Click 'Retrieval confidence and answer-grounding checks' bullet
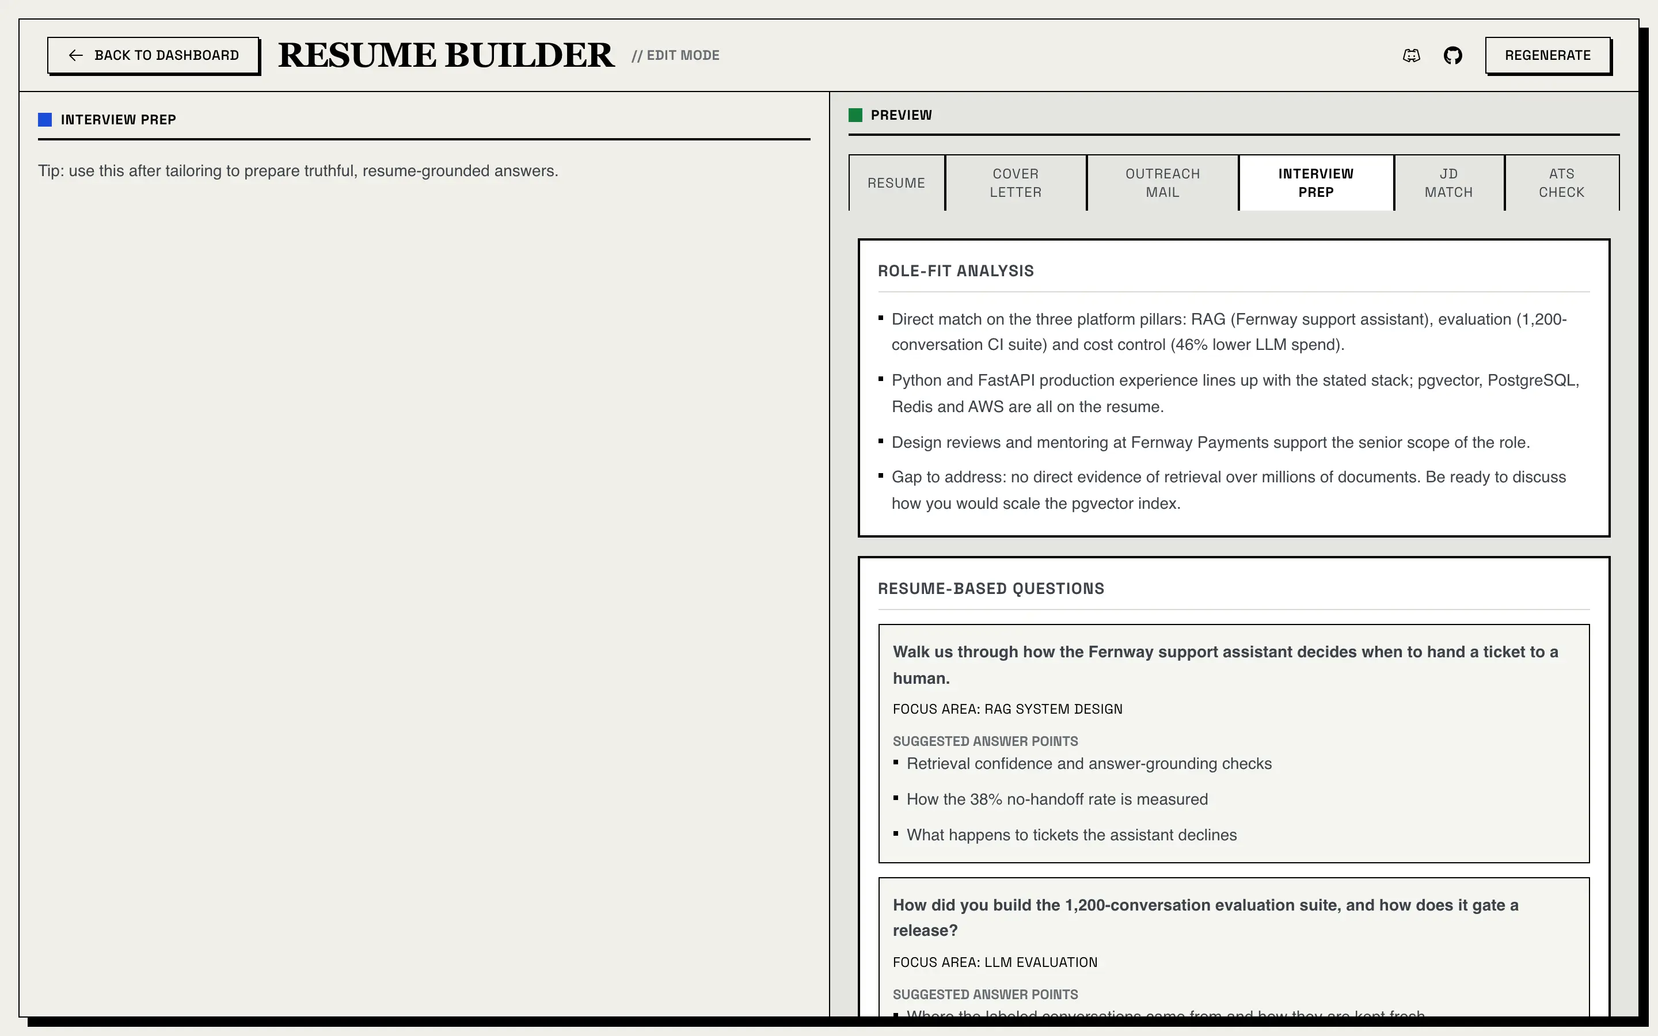The width and height of the screenshot is (1658, 1036). click(x=1089, y=764)
